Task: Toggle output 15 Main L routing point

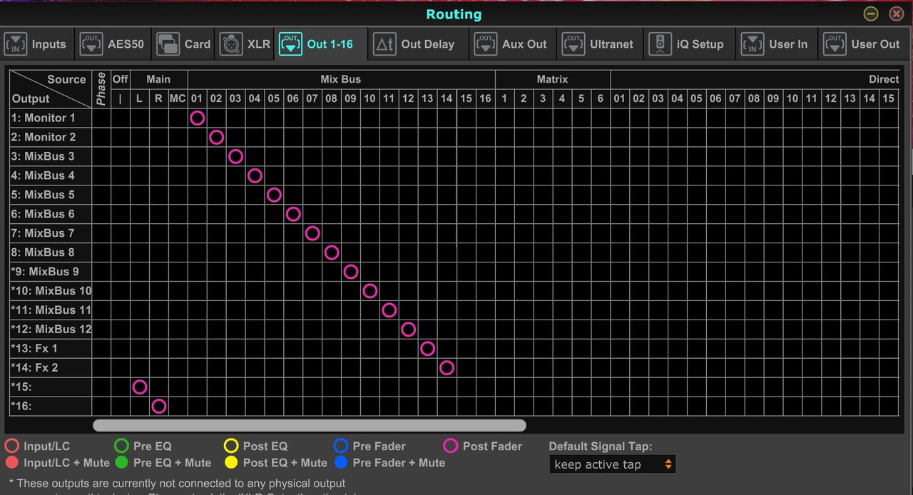Action: coord(140,387)
